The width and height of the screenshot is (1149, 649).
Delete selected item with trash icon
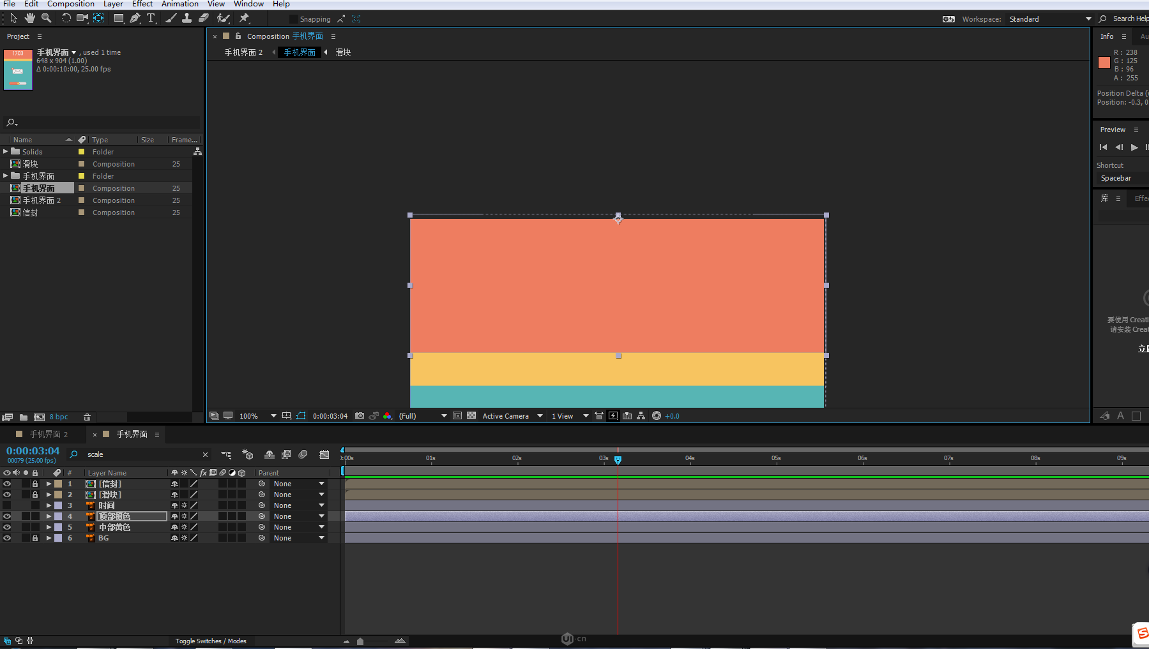[x=88, y=417]
